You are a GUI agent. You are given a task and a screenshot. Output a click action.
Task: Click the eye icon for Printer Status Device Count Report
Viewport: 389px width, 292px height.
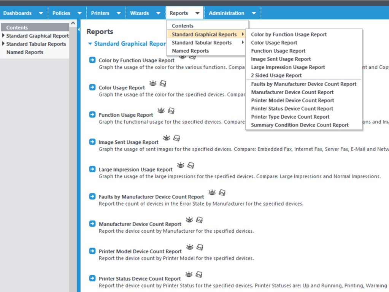(189, 275)
